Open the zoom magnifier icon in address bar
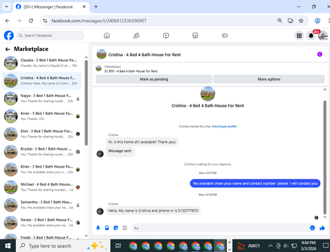The image size is (330, 252). point(280,20)
